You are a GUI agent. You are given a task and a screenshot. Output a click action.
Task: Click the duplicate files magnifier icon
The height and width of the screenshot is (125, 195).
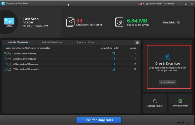point(70,22)
